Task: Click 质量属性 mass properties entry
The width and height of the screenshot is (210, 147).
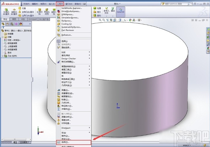Action: click(x=67, y=93)
